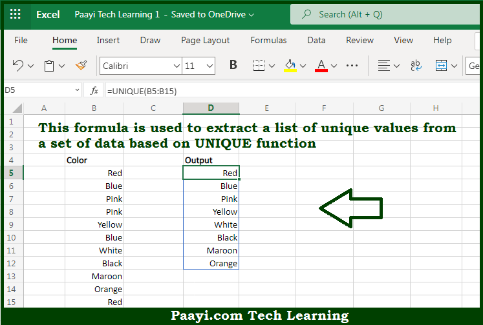This screenshot has height=325, width=483.
Task: Select Output cell with Orange
Action: coord(211,263)
